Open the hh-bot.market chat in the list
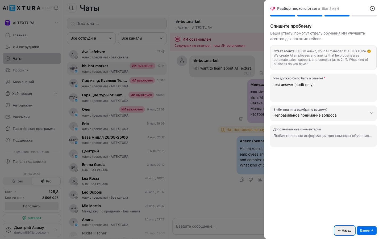Viewport: 383px width, 239px height. [117, 69]
